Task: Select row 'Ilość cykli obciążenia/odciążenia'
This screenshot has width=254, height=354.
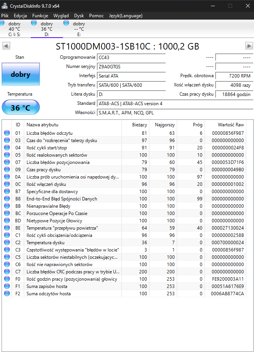Action: click(124, 235)
